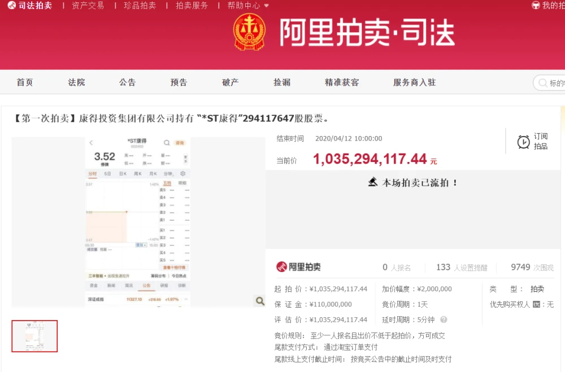Expand the 帮助中心 dropdown
This screenshot has width=565, height=372.
248,6
